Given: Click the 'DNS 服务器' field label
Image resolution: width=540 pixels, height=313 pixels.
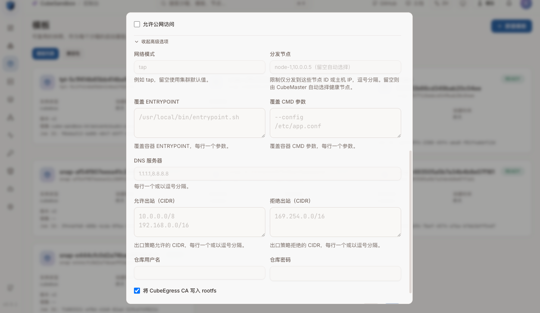Looking at the screenshot, I should (148, 161).
